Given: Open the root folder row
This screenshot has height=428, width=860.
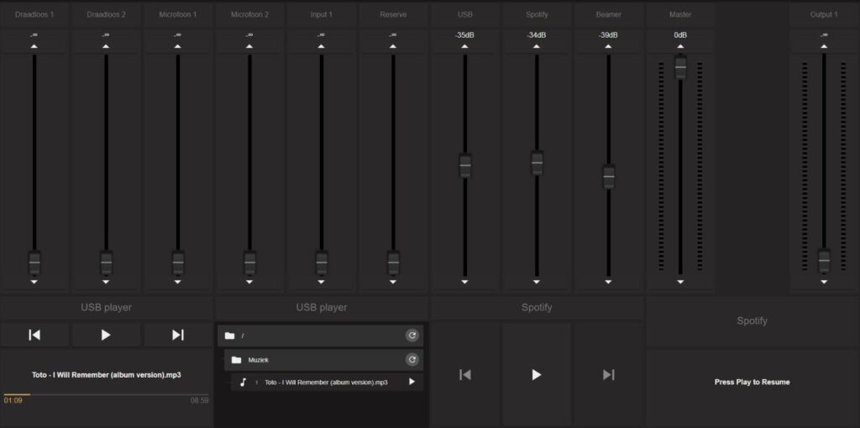Looking at the screenshot, I should coord(320,336).
